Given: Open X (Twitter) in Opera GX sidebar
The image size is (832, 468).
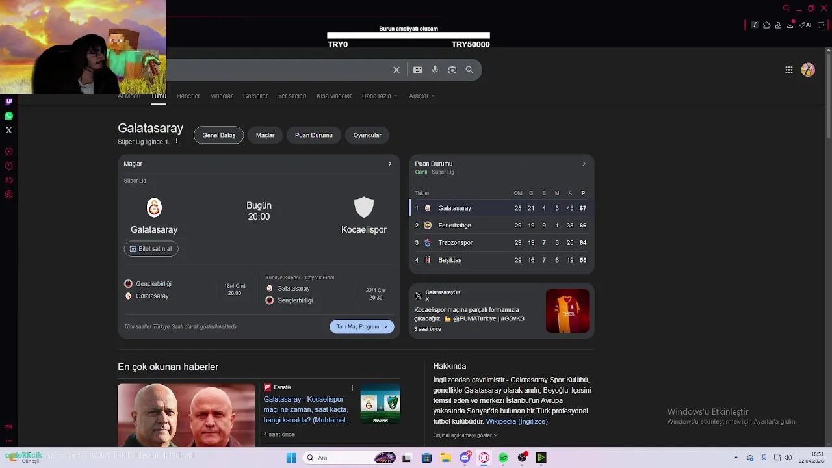Looking at the screenshot, I should (8, 130).
